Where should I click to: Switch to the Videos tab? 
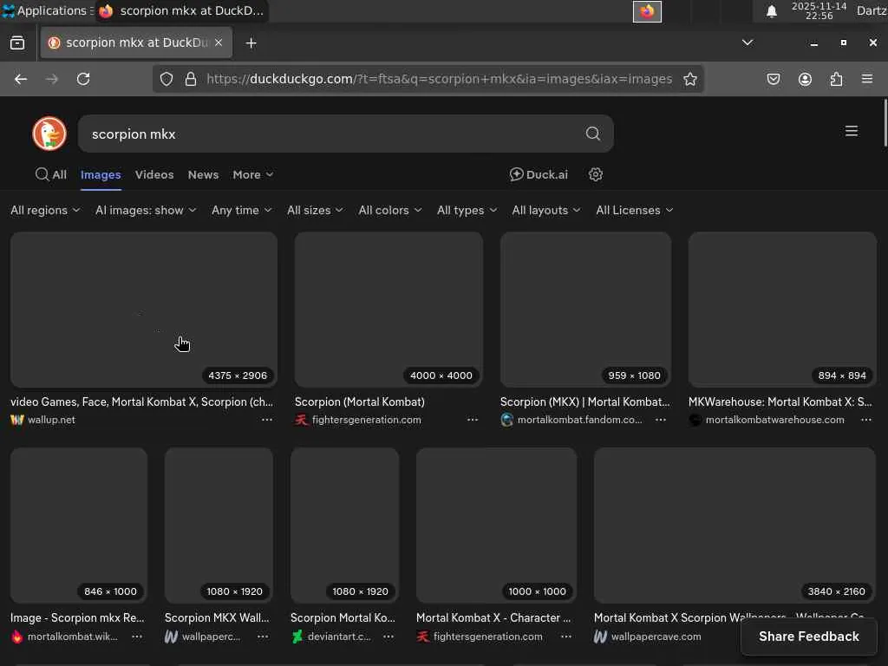154,174
